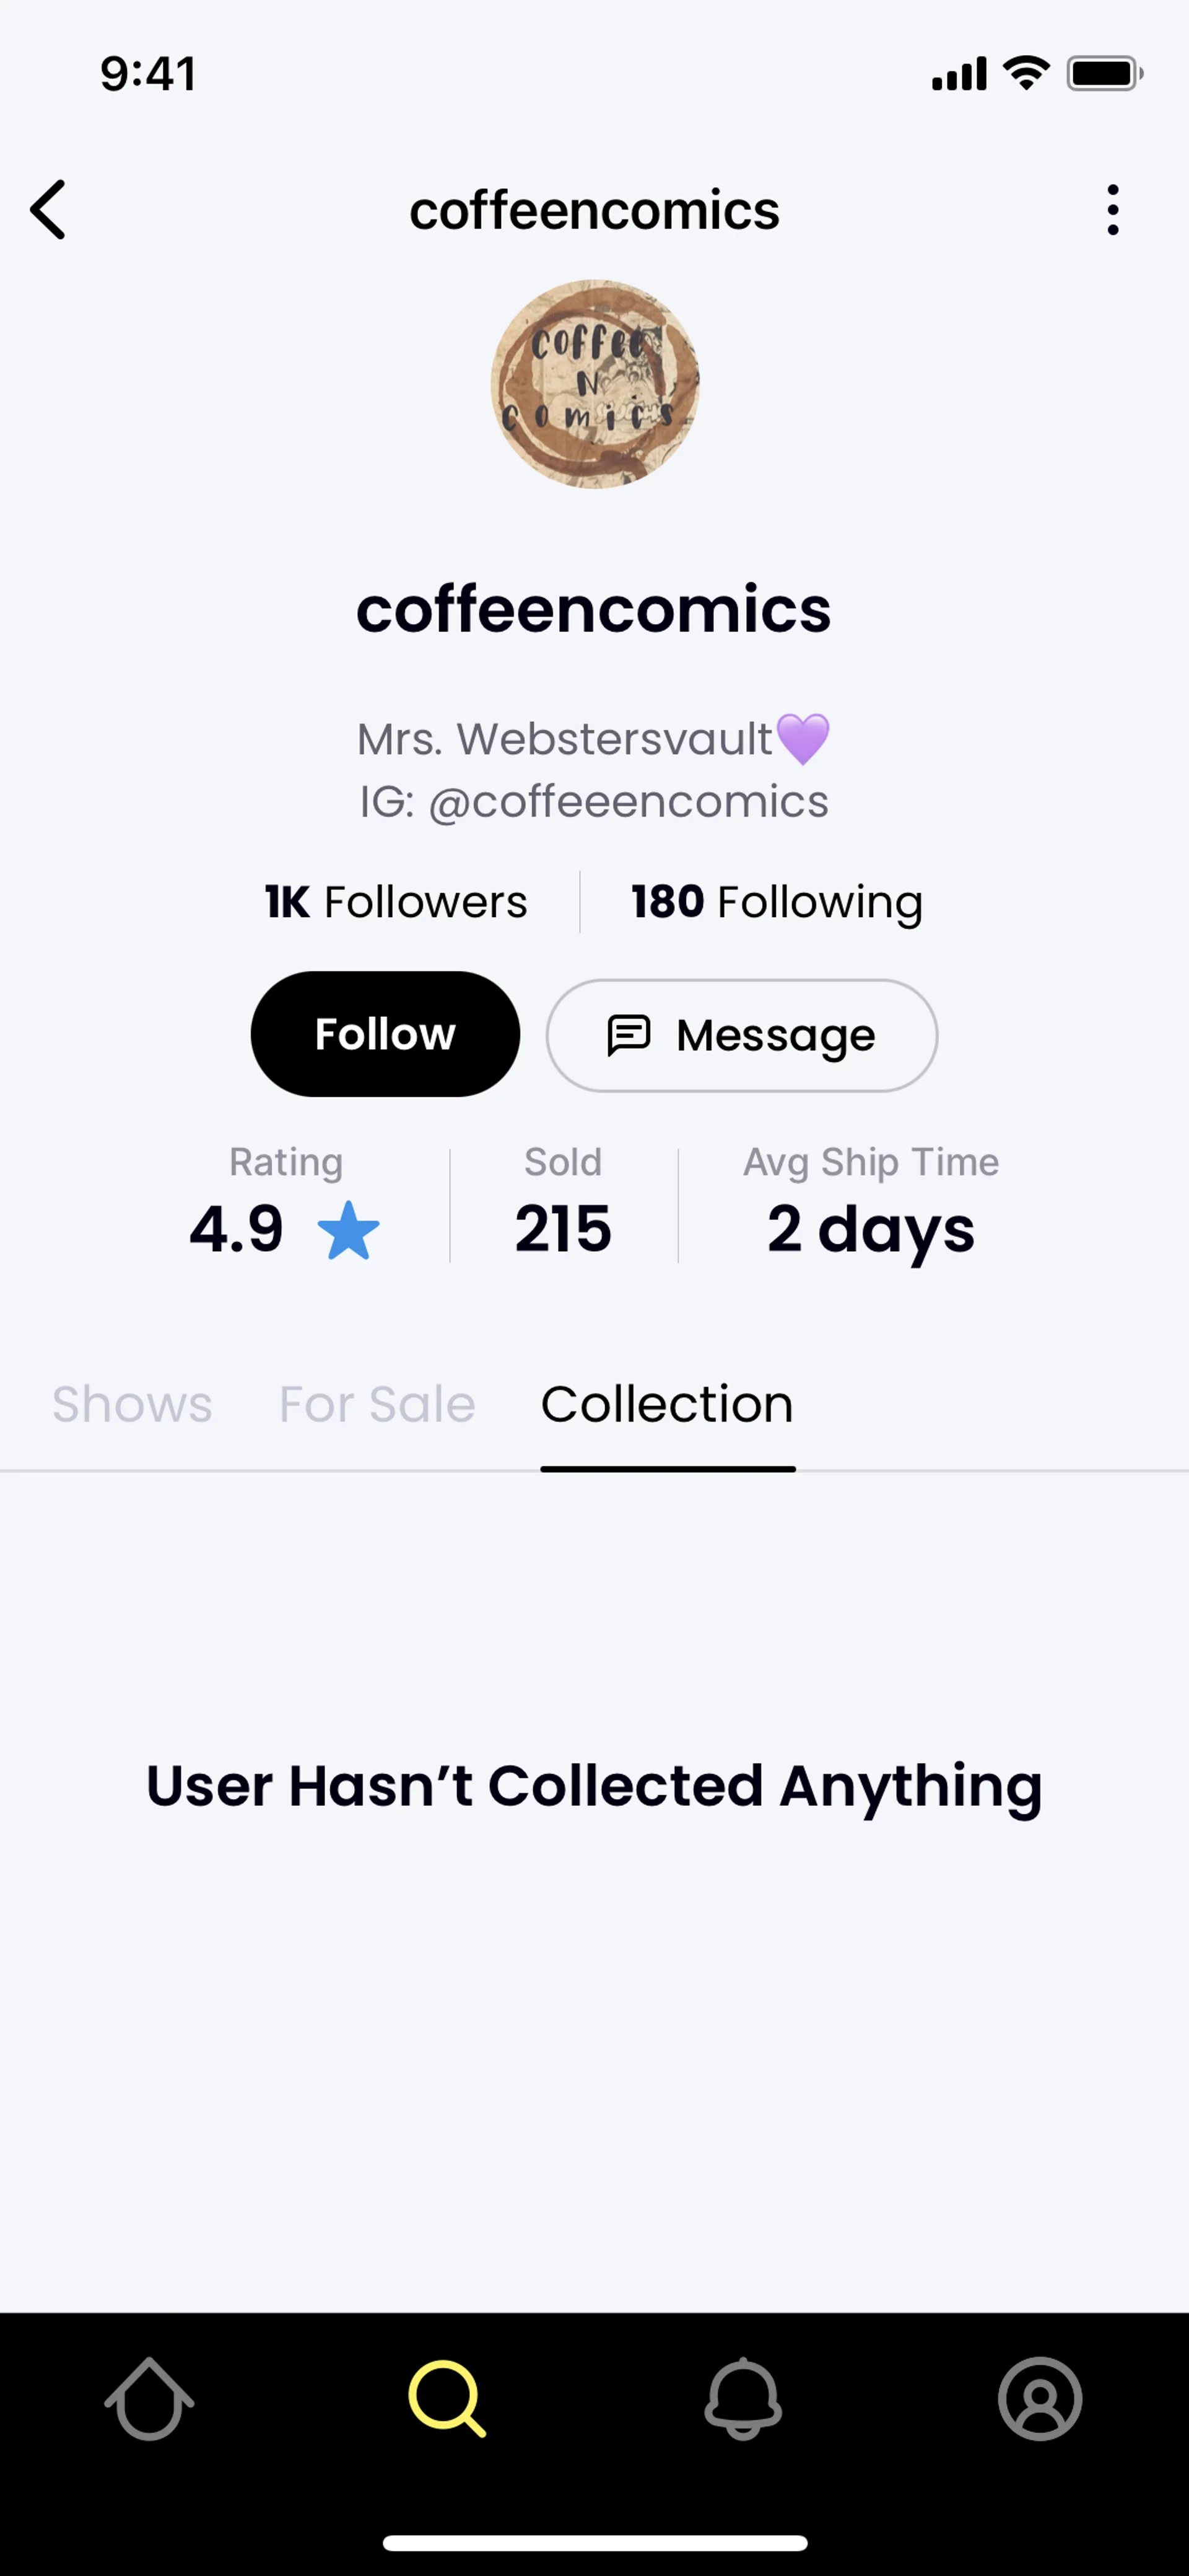The image size is (1189, 2576).
Task: View the 1K Followers list
Action: tap(396, 902)
